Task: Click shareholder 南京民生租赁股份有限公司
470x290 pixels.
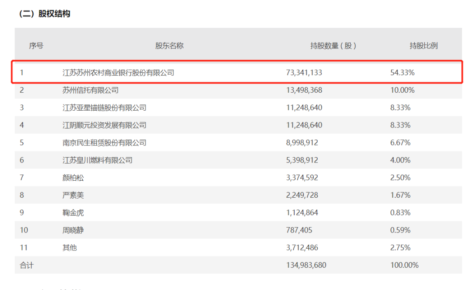Action: (x=104, y=142)
